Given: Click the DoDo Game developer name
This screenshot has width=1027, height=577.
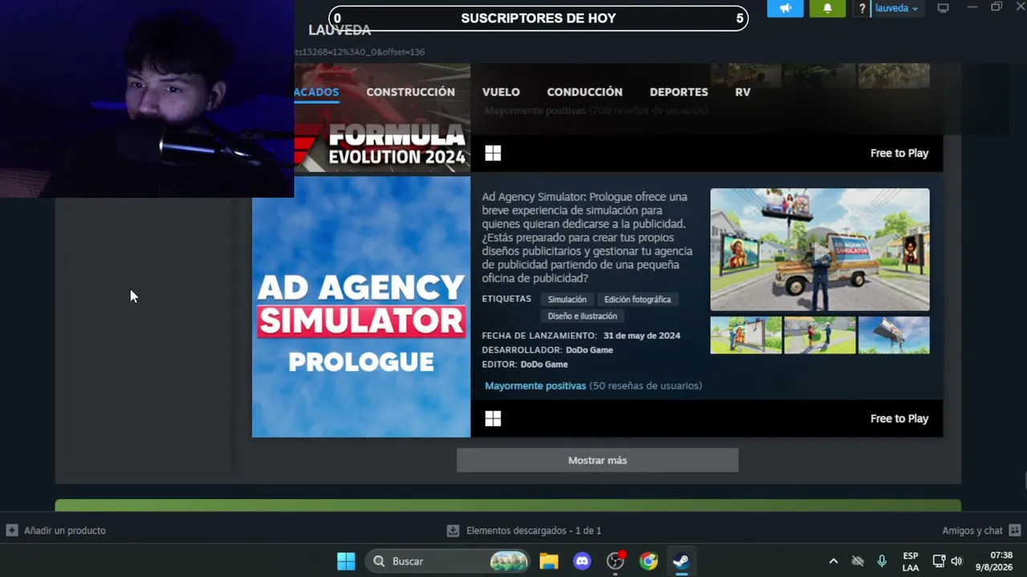Looking at the screenshot, I should [589, 350].
